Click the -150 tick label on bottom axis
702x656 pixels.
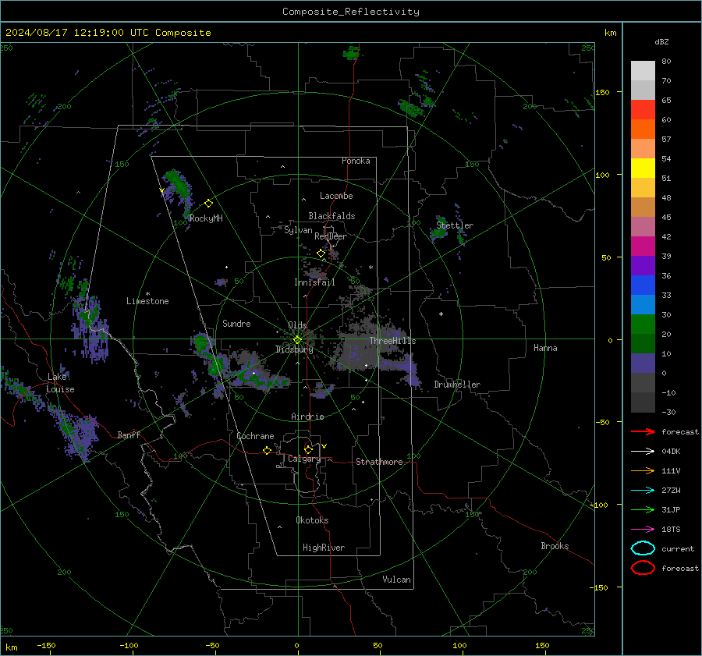coord(46,645)
